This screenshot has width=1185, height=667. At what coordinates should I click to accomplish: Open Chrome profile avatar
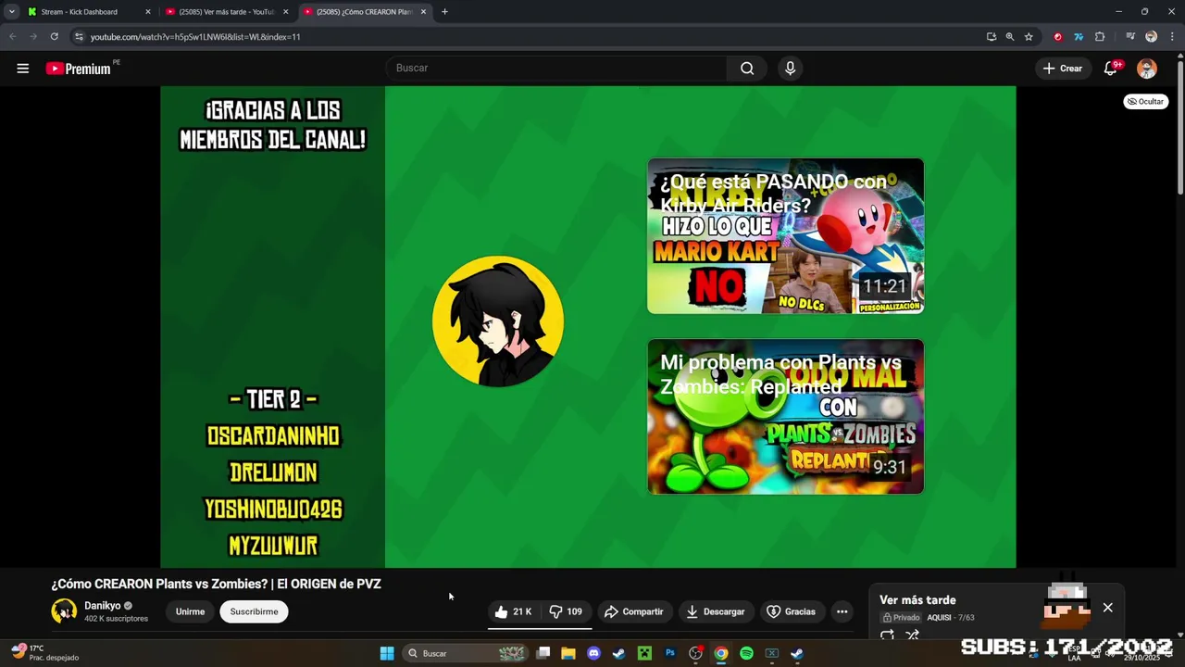[x=1151, y=37]
